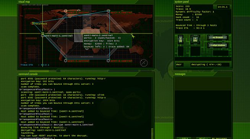Click console line 'Host added to bounced link: [xenti-6.sentinel]'
Image resolution: width=250 pixels, height=139 pixels.
(x=52, y=117)
